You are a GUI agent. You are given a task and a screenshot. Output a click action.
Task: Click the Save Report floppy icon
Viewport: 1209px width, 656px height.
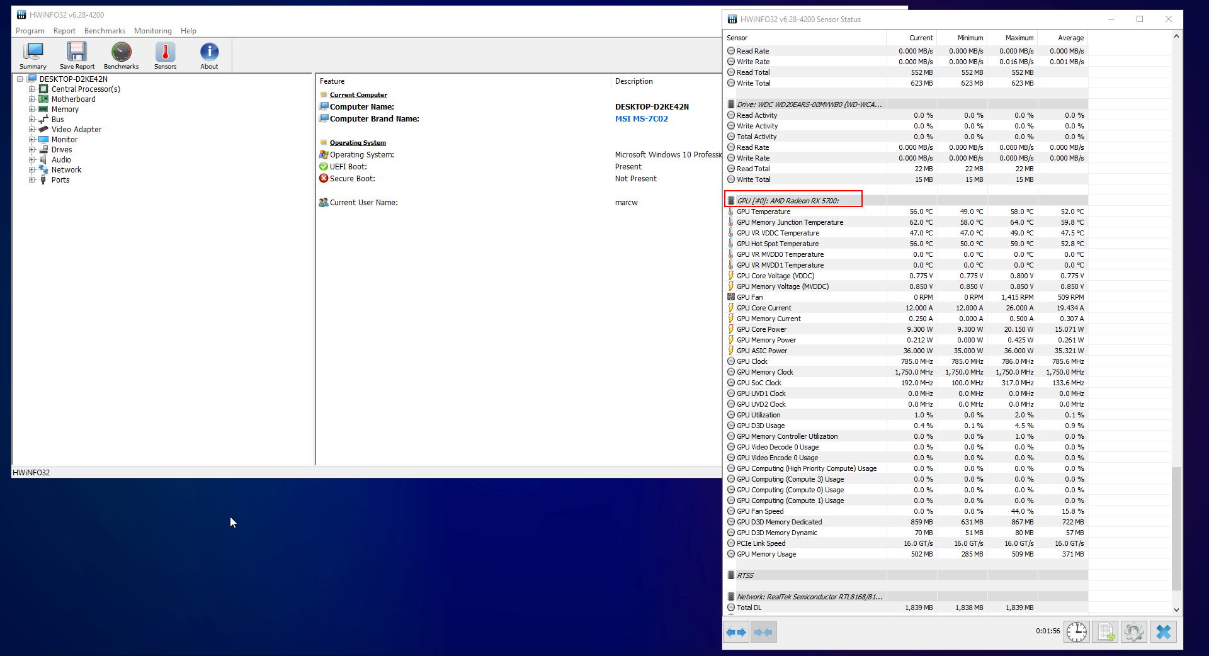pos(77,55)
